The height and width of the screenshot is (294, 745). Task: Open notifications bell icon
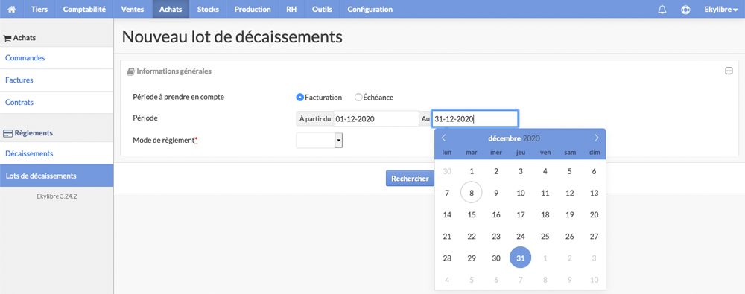click(x=662, y=10)
